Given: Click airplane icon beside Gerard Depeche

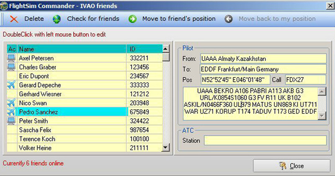Looking at the screenshot, I should tap(11, 85).
